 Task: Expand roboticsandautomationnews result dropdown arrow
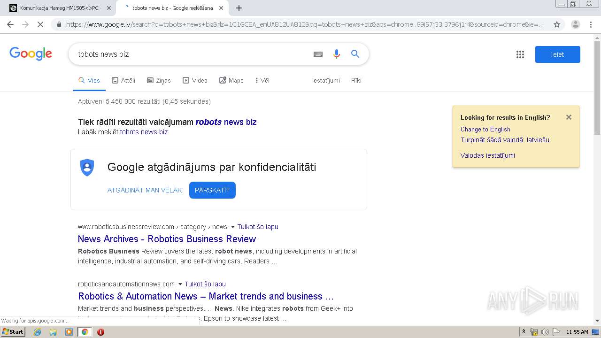180,284
